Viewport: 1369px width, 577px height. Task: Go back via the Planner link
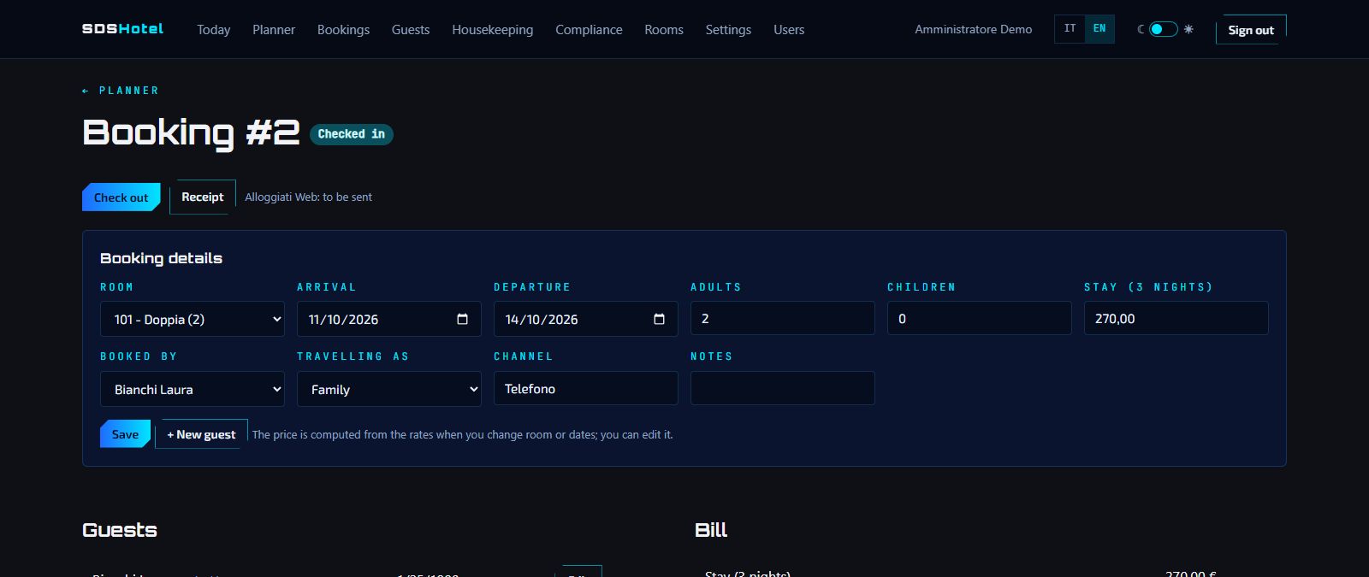121,91
